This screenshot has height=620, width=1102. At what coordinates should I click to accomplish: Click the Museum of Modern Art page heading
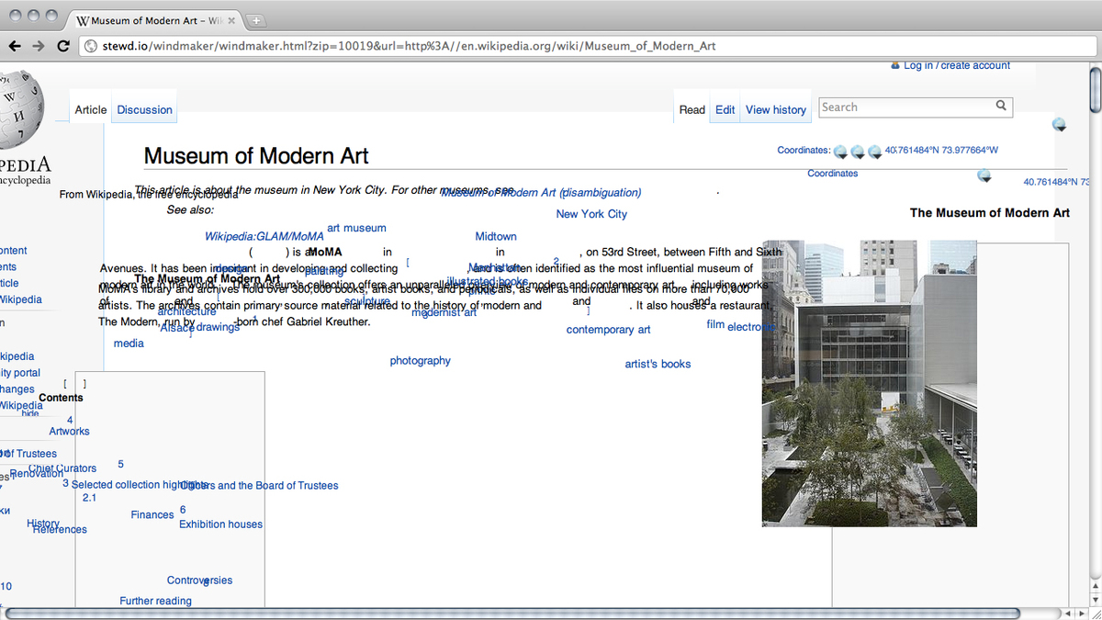pos(256,156)
